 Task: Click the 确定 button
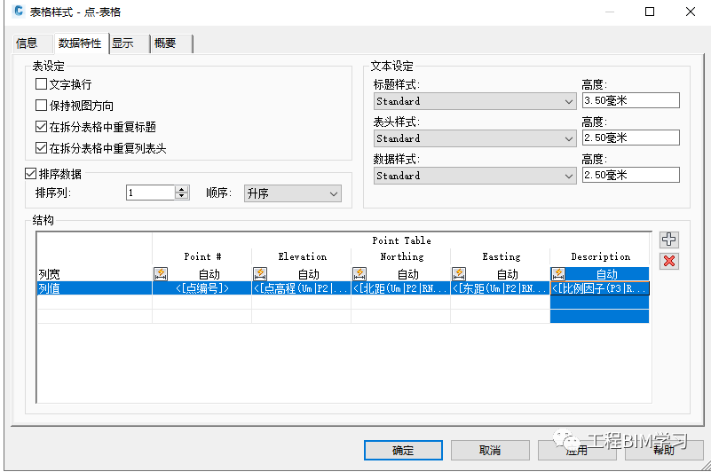403,450
